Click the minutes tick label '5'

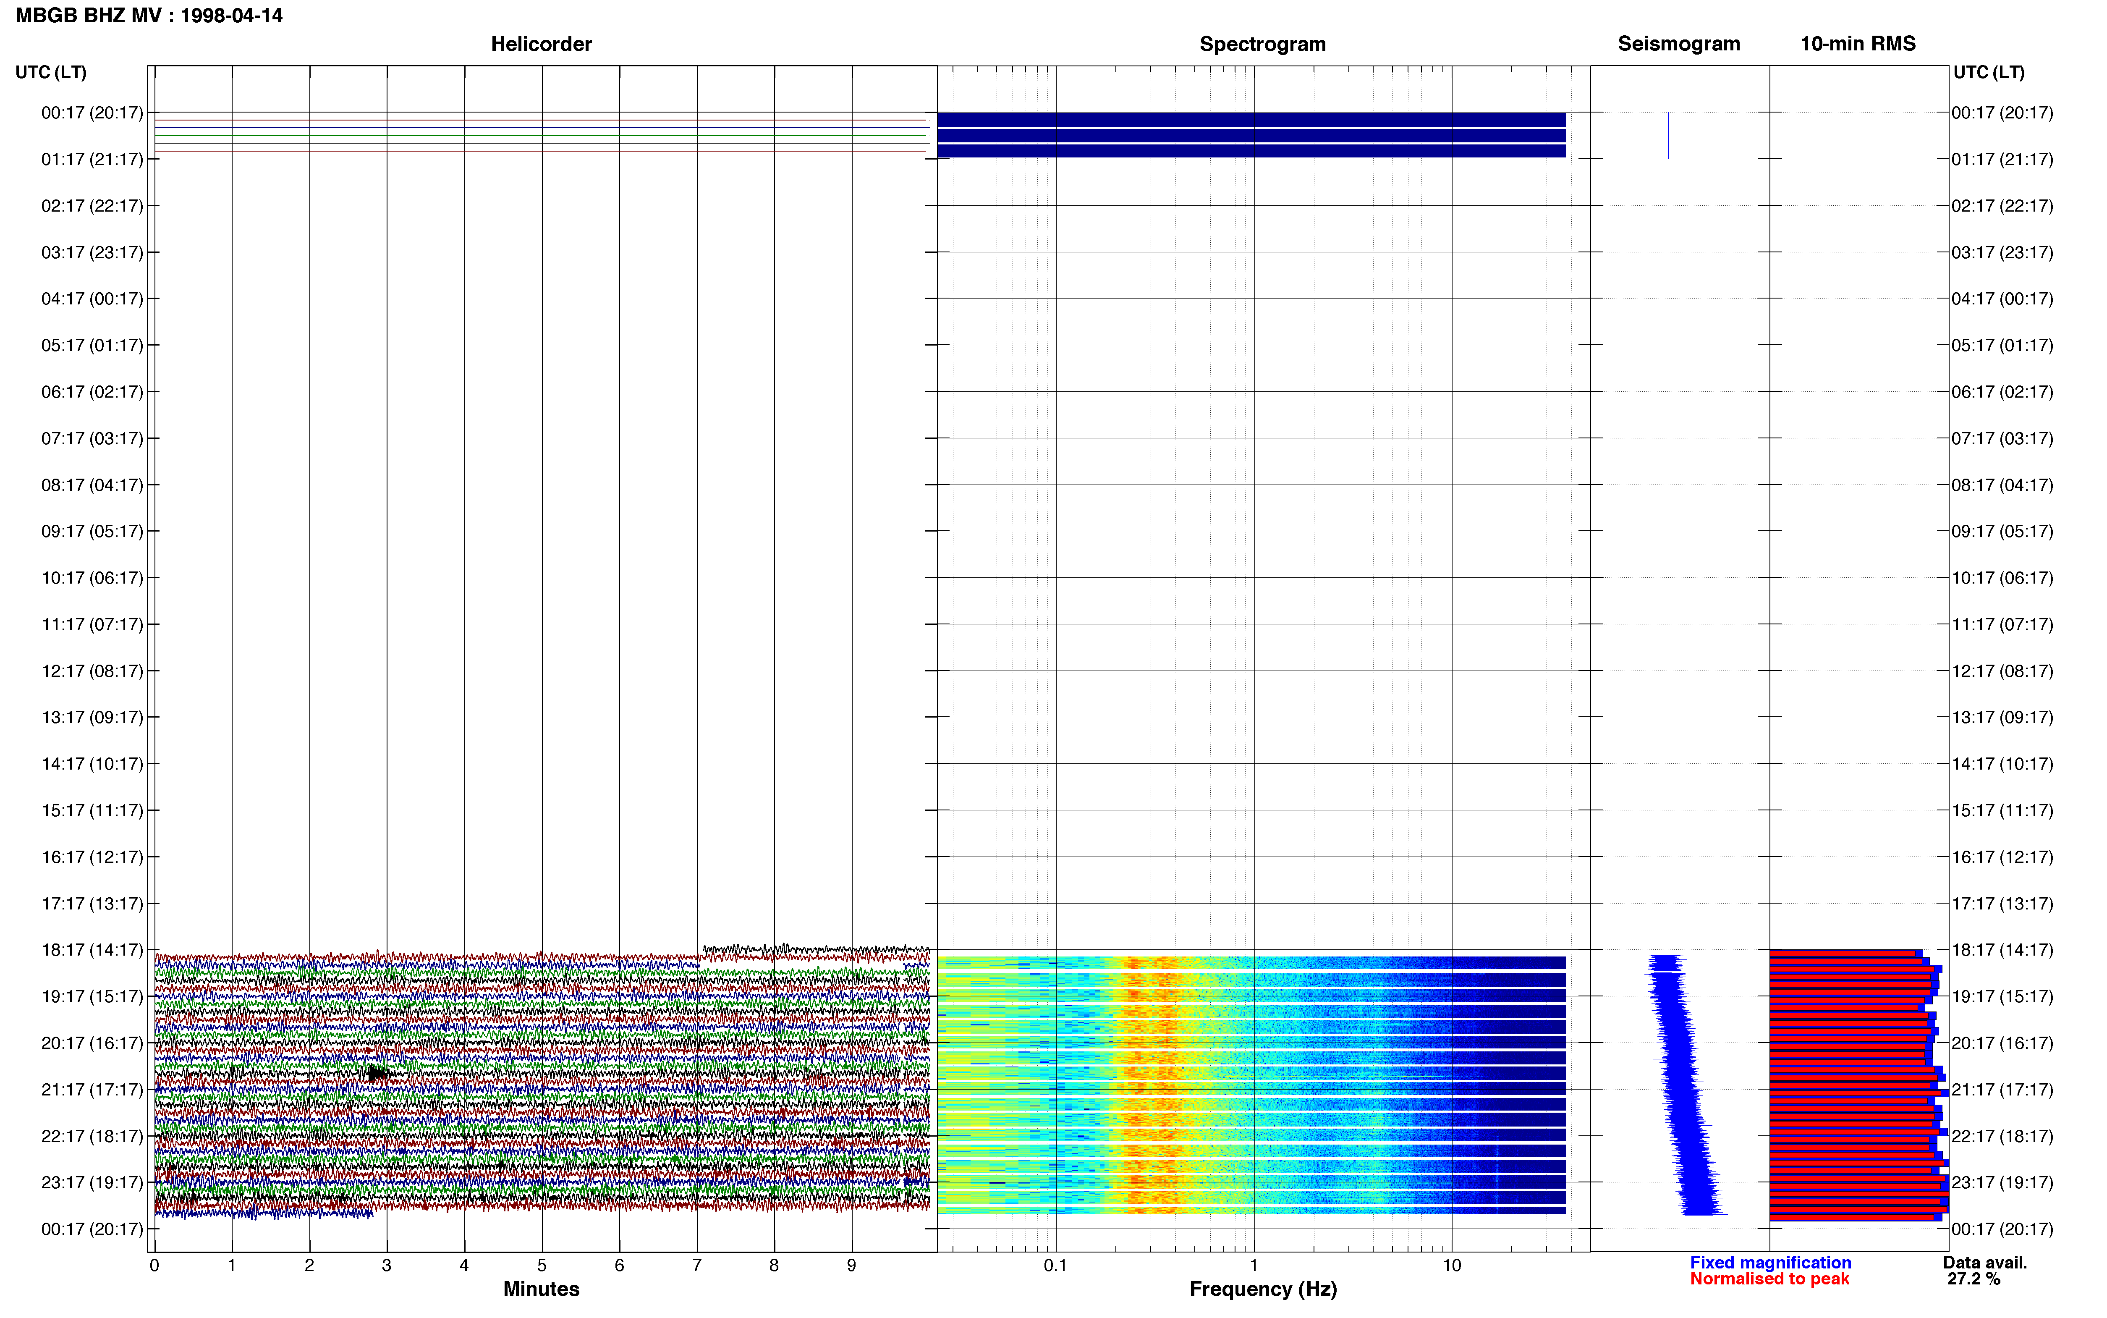tap(542, 1265)
